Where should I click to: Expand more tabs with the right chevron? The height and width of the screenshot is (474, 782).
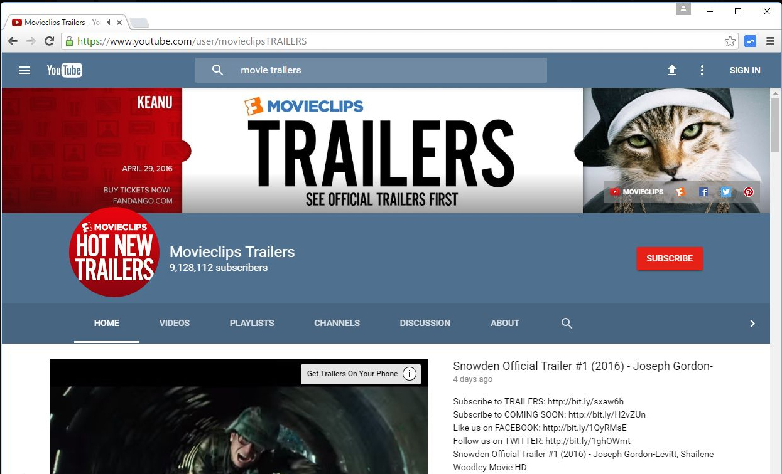pyautogui.click(x=752, y=324)
